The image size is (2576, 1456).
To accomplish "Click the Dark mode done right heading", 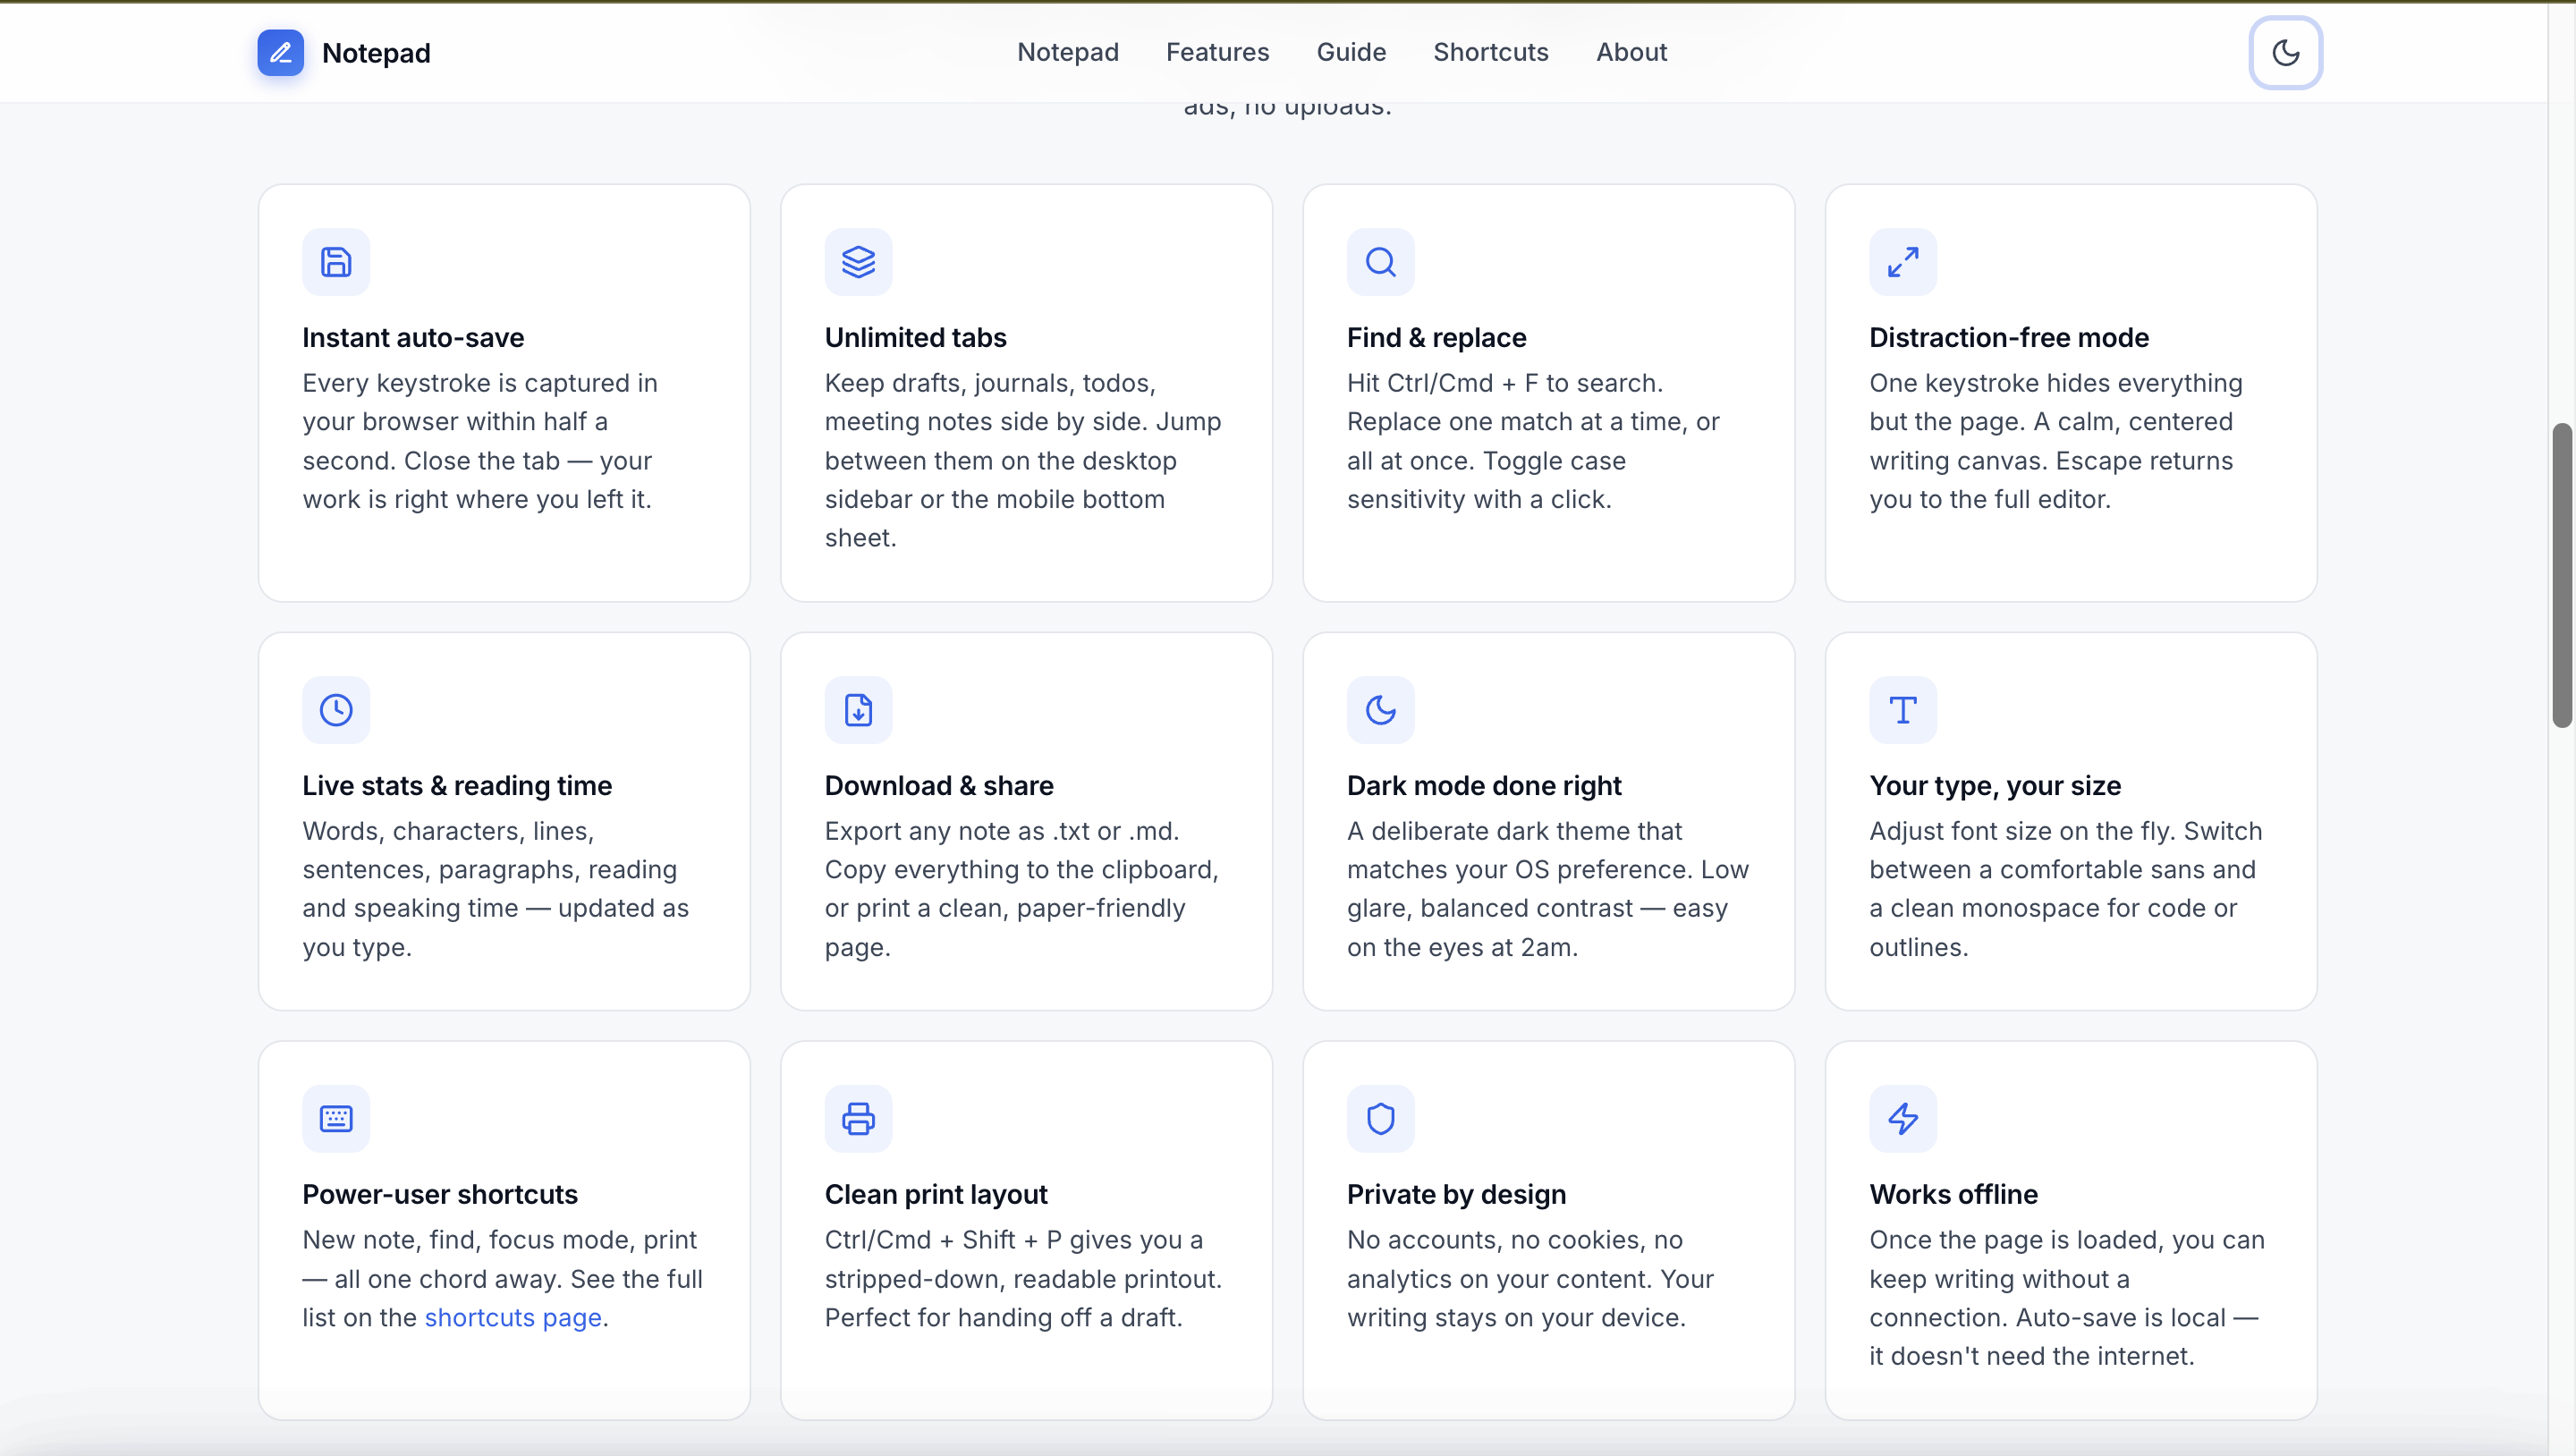I will [1484, 786].
